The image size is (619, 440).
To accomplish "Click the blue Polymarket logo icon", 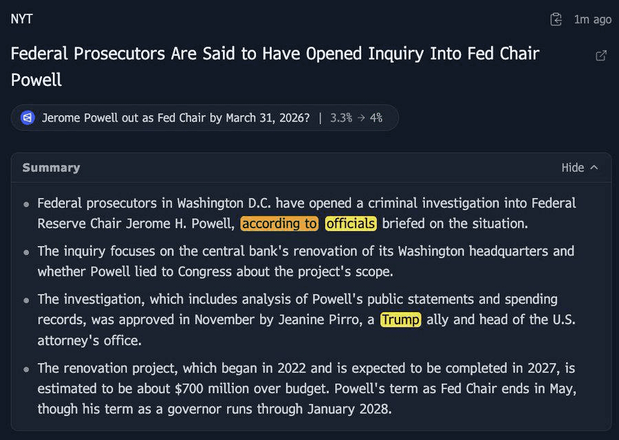I will click(28, 118).
